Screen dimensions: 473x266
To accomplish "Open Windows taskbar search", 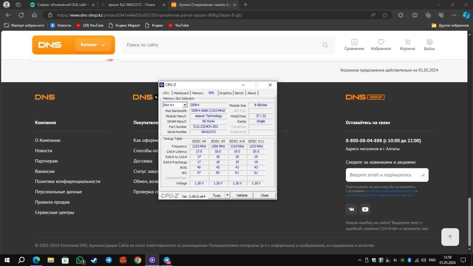I will 21,260.
